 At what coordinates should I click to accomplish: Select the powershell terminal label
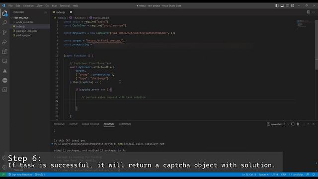point(274,124)
